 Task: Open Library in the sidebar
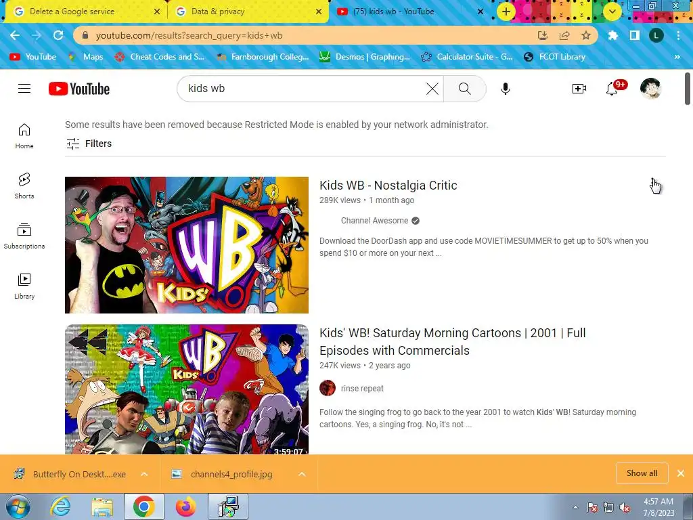point(24,286)
